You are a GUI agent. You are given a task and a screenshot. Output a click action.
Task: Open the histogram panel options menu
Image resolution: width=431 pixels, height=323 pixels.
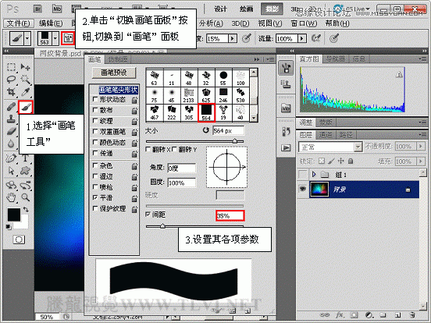pyautogui.click(x=422, y=59)
